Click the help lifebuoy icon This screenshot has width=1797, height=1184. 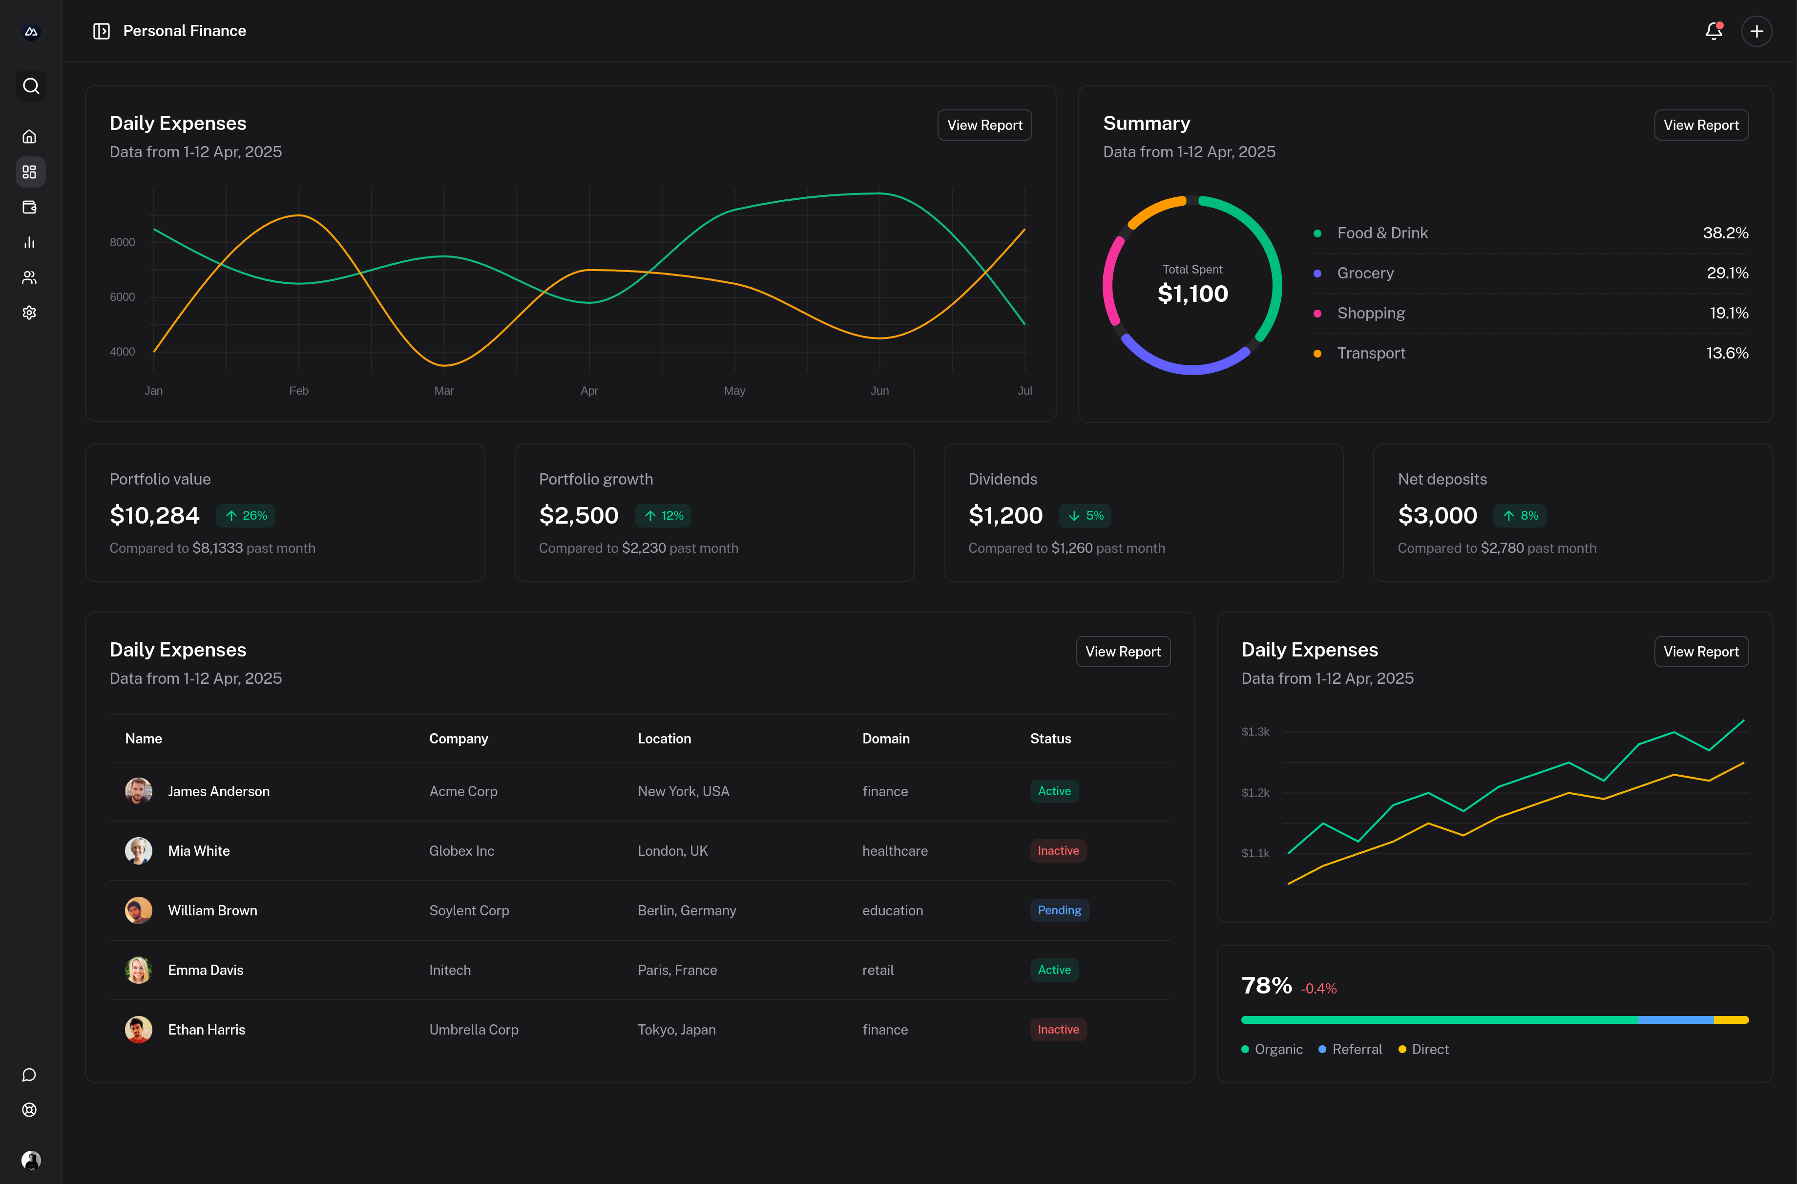(x=29, y=1109)
